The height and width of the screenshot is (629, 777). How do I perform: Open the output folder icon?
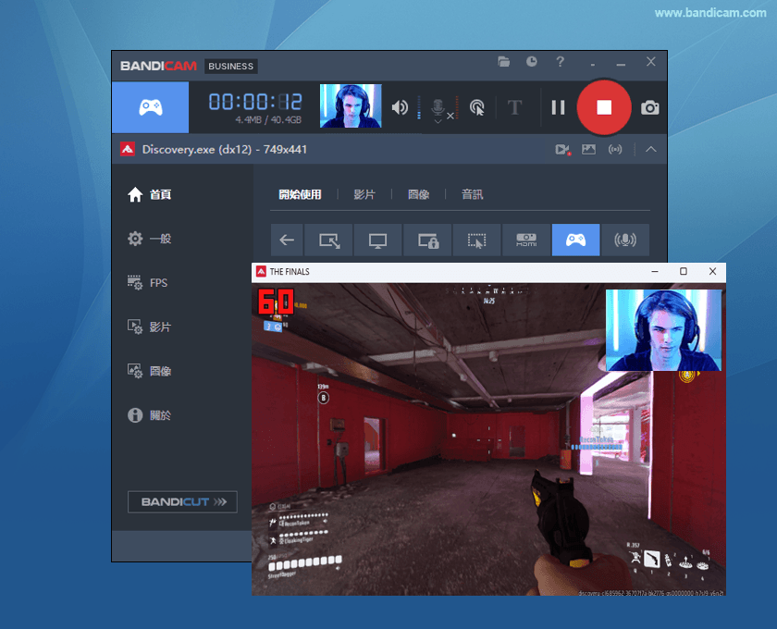pos(503,61)
